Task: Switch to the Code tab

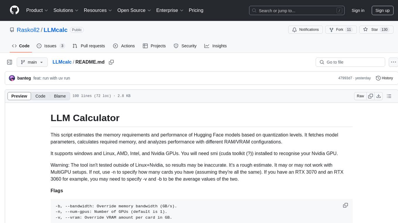Action: tap(21, 46)
